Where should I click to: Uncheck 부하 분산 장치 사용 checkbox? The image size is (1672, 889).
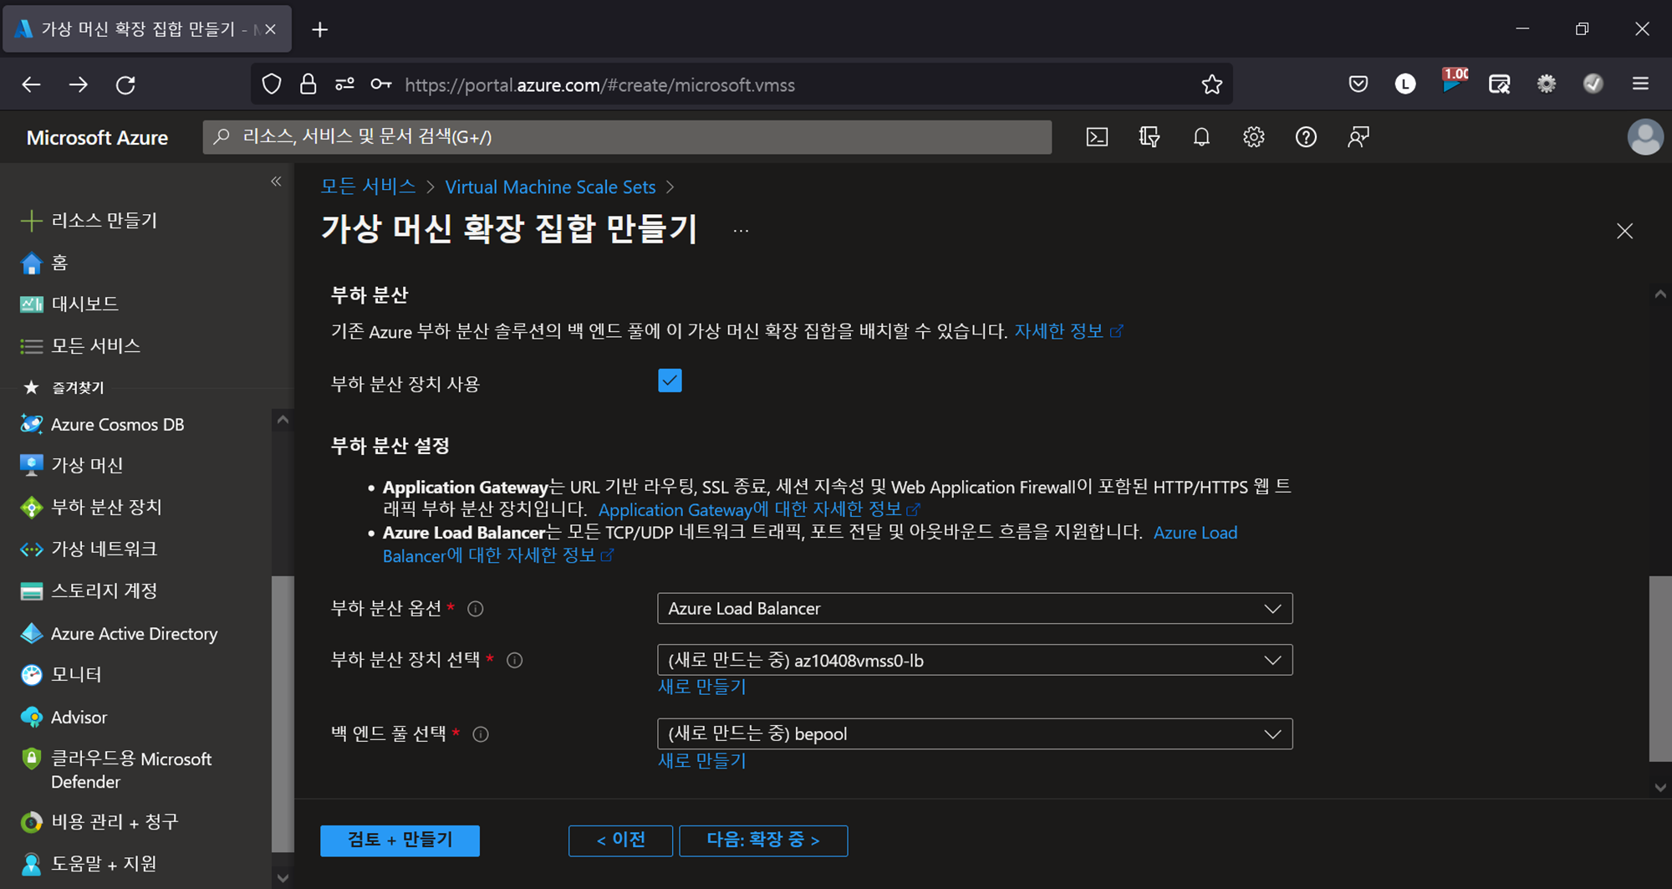670,381
